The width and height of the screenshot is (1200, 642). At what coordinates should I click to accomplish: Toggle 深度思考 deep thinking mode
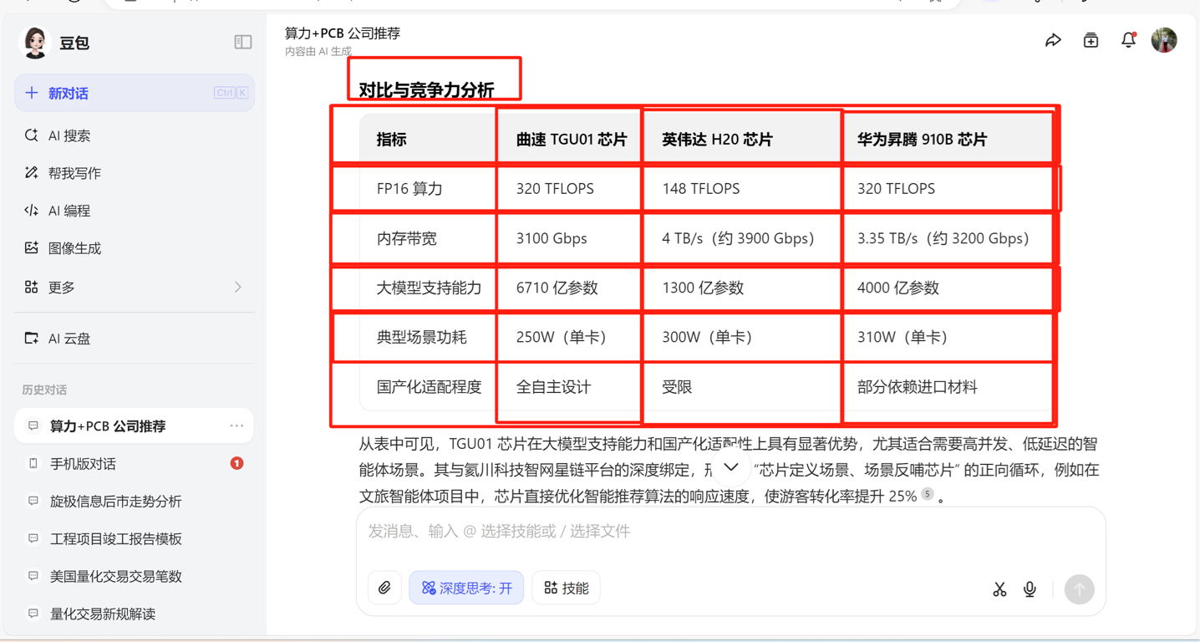pyautogui.click(x=466, y=588)
